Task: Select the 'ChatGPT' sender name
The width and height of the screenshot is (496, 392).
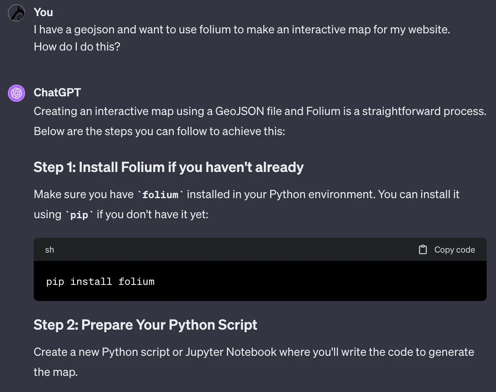Action: coord(57,92)
